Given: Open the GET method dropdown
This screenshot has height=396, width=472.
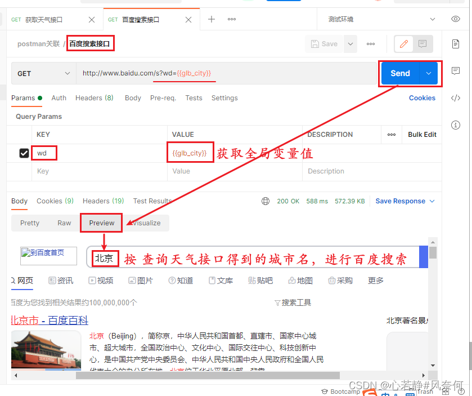Looking at the screenshot, I should pyautogui.click(x=44, y=74).
